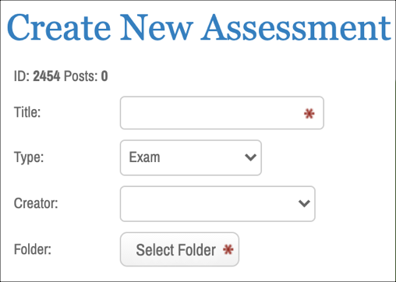This screenshot has height=282, width=396.
Task: Click the Creator: field label
Action: click(36, 203)
